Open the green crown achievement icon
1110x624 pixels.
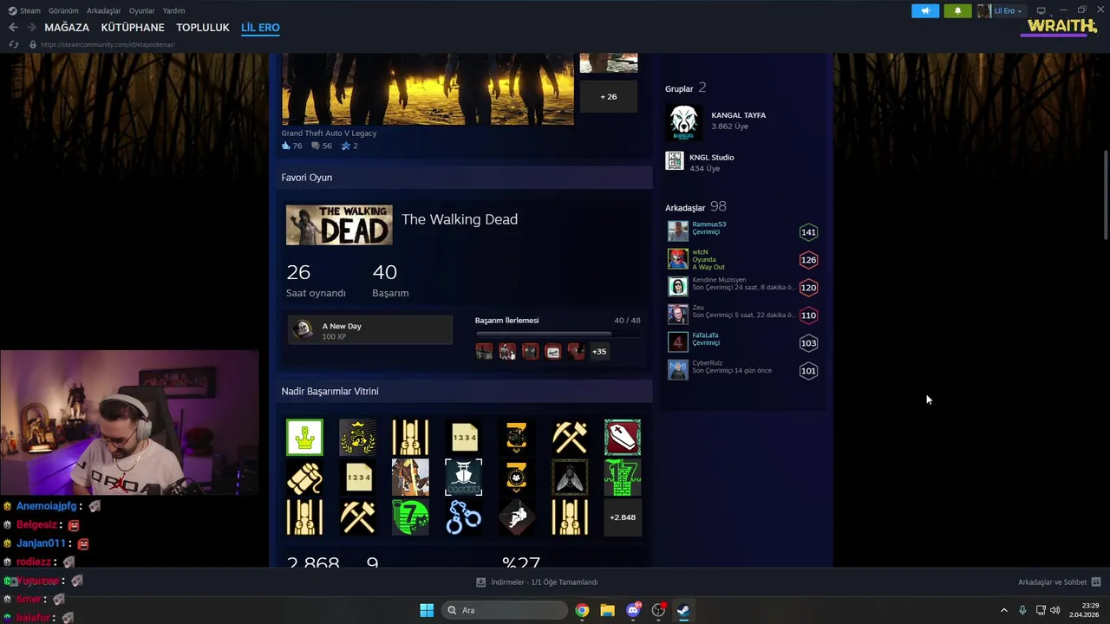click(x=304, y=438)
